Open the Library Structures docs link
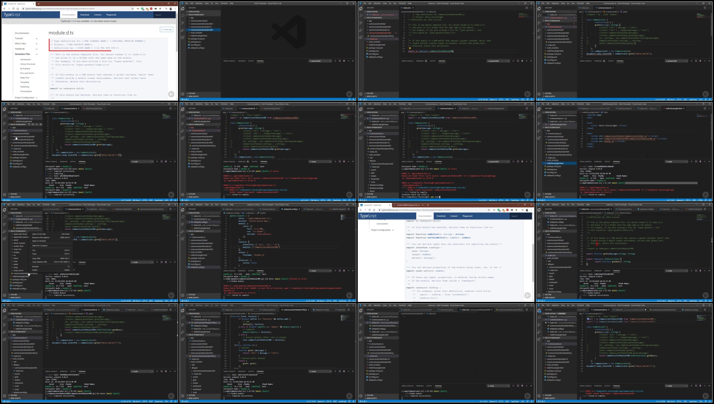The height and width of the screenshot is (404, 714). tap(28, 64)
